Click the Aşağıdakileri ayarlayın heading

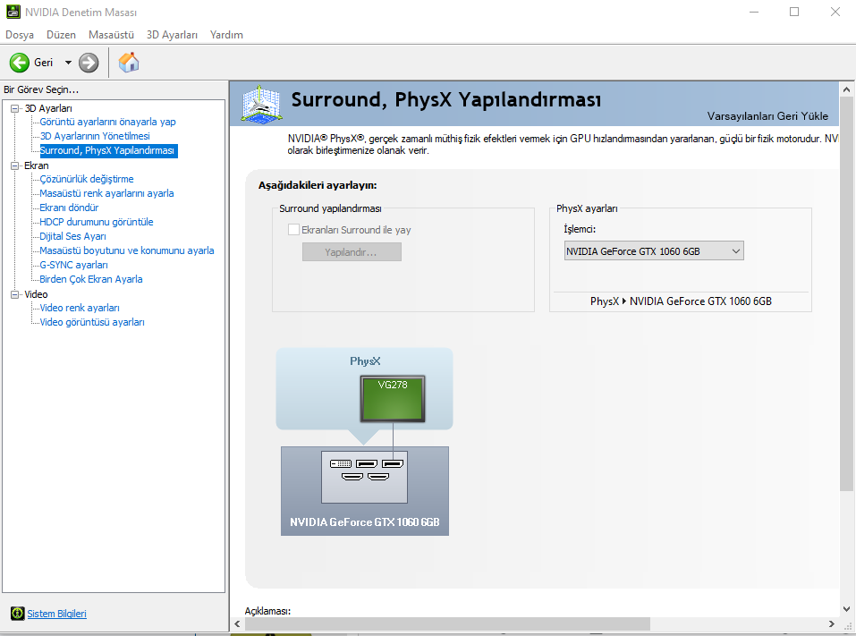click(318, 186)
